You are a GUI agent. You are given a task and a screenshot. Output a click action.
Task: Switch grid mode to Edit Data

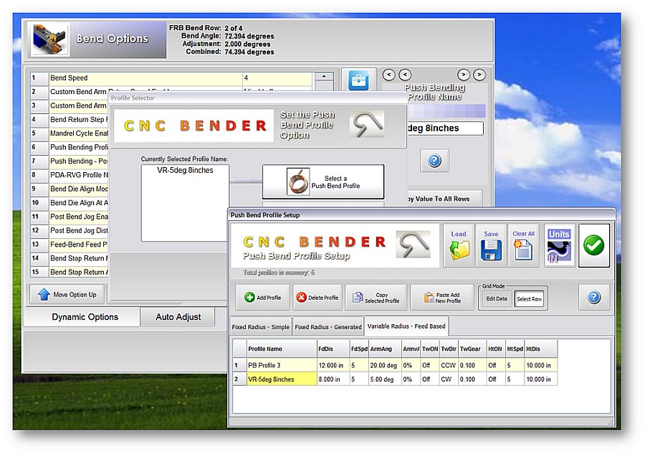[x=496, y=299]
